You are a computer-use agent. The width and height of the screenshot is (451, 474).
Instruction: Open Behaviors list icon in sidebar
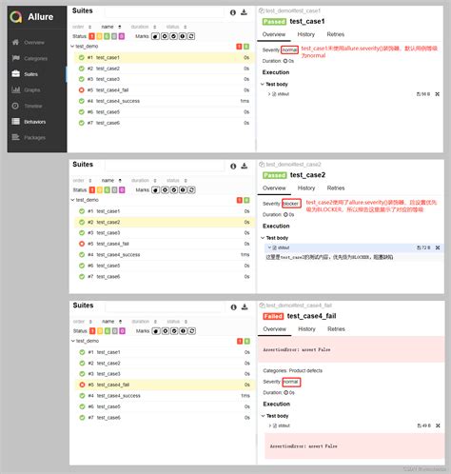(x=15, y=122)
